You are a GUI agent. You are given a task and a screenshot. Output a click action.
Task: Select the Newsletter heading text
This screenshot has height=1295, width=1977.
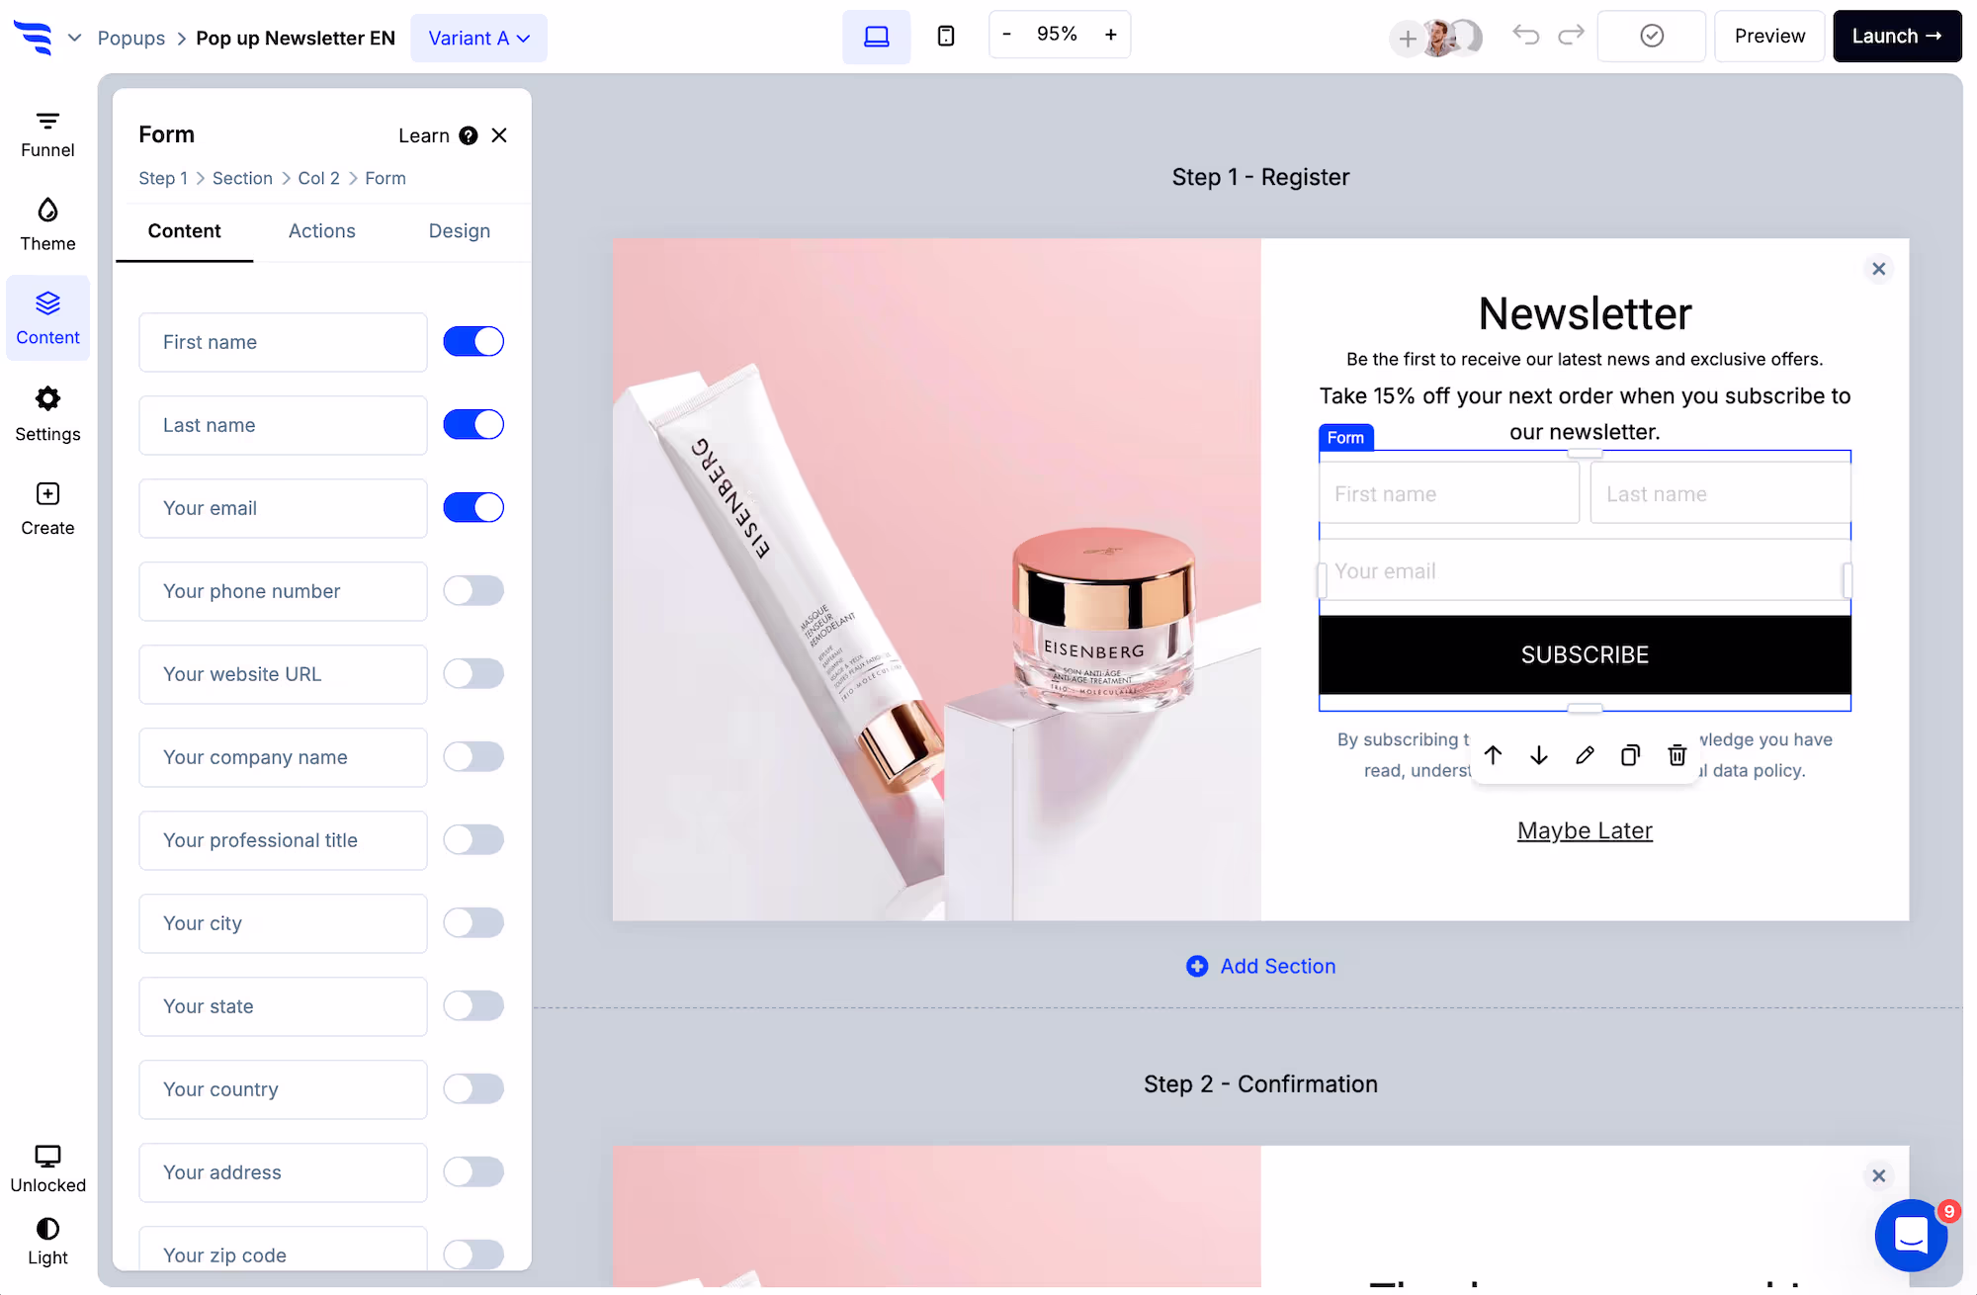tap(1585, 314)
